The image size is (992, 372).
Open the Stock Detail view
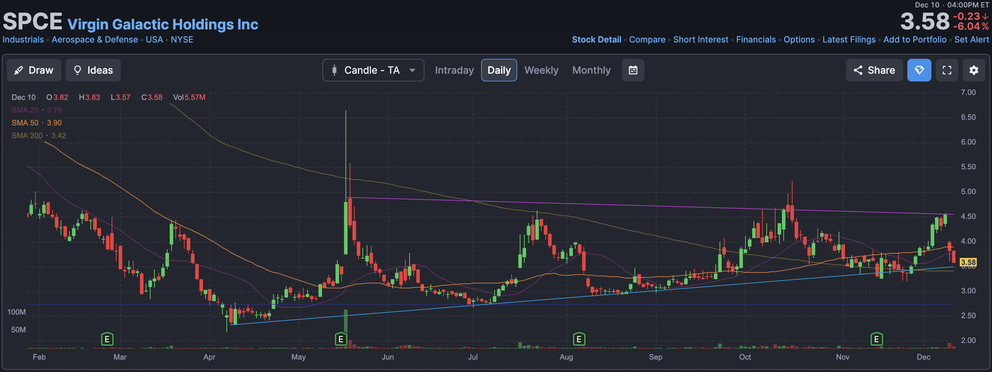597,40
